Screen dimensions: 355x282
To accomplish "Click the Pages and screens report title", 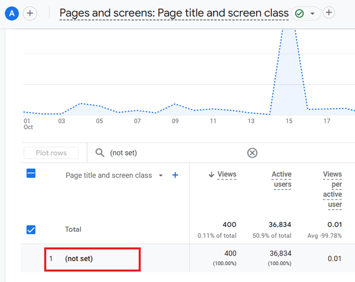I will (x=174, y=13).
